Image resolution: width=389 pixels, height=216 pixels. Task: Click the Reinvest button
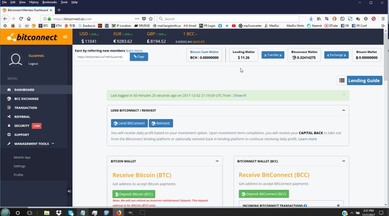161,123
